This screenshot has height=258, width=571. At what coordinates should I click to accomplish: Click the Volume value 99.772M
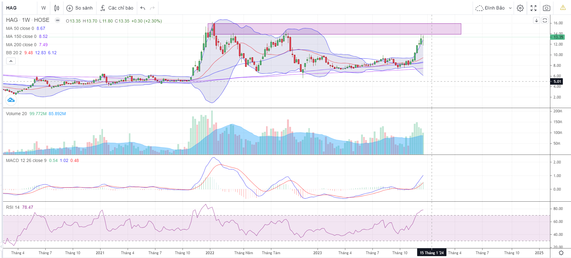coord(38,114)
